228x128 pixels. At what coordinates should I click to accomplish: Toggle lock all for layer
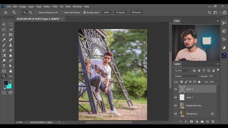(x=199, y=82)
